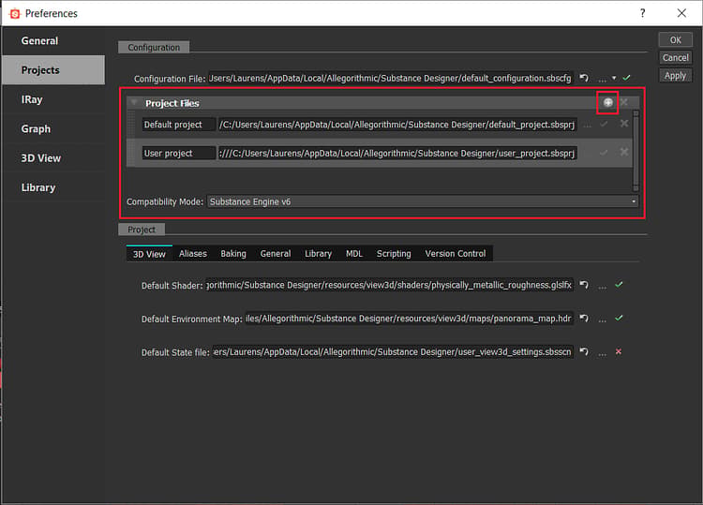Open the 3D View preferences category
This screenshot has height=505, width=703.
tap(53, 158)
